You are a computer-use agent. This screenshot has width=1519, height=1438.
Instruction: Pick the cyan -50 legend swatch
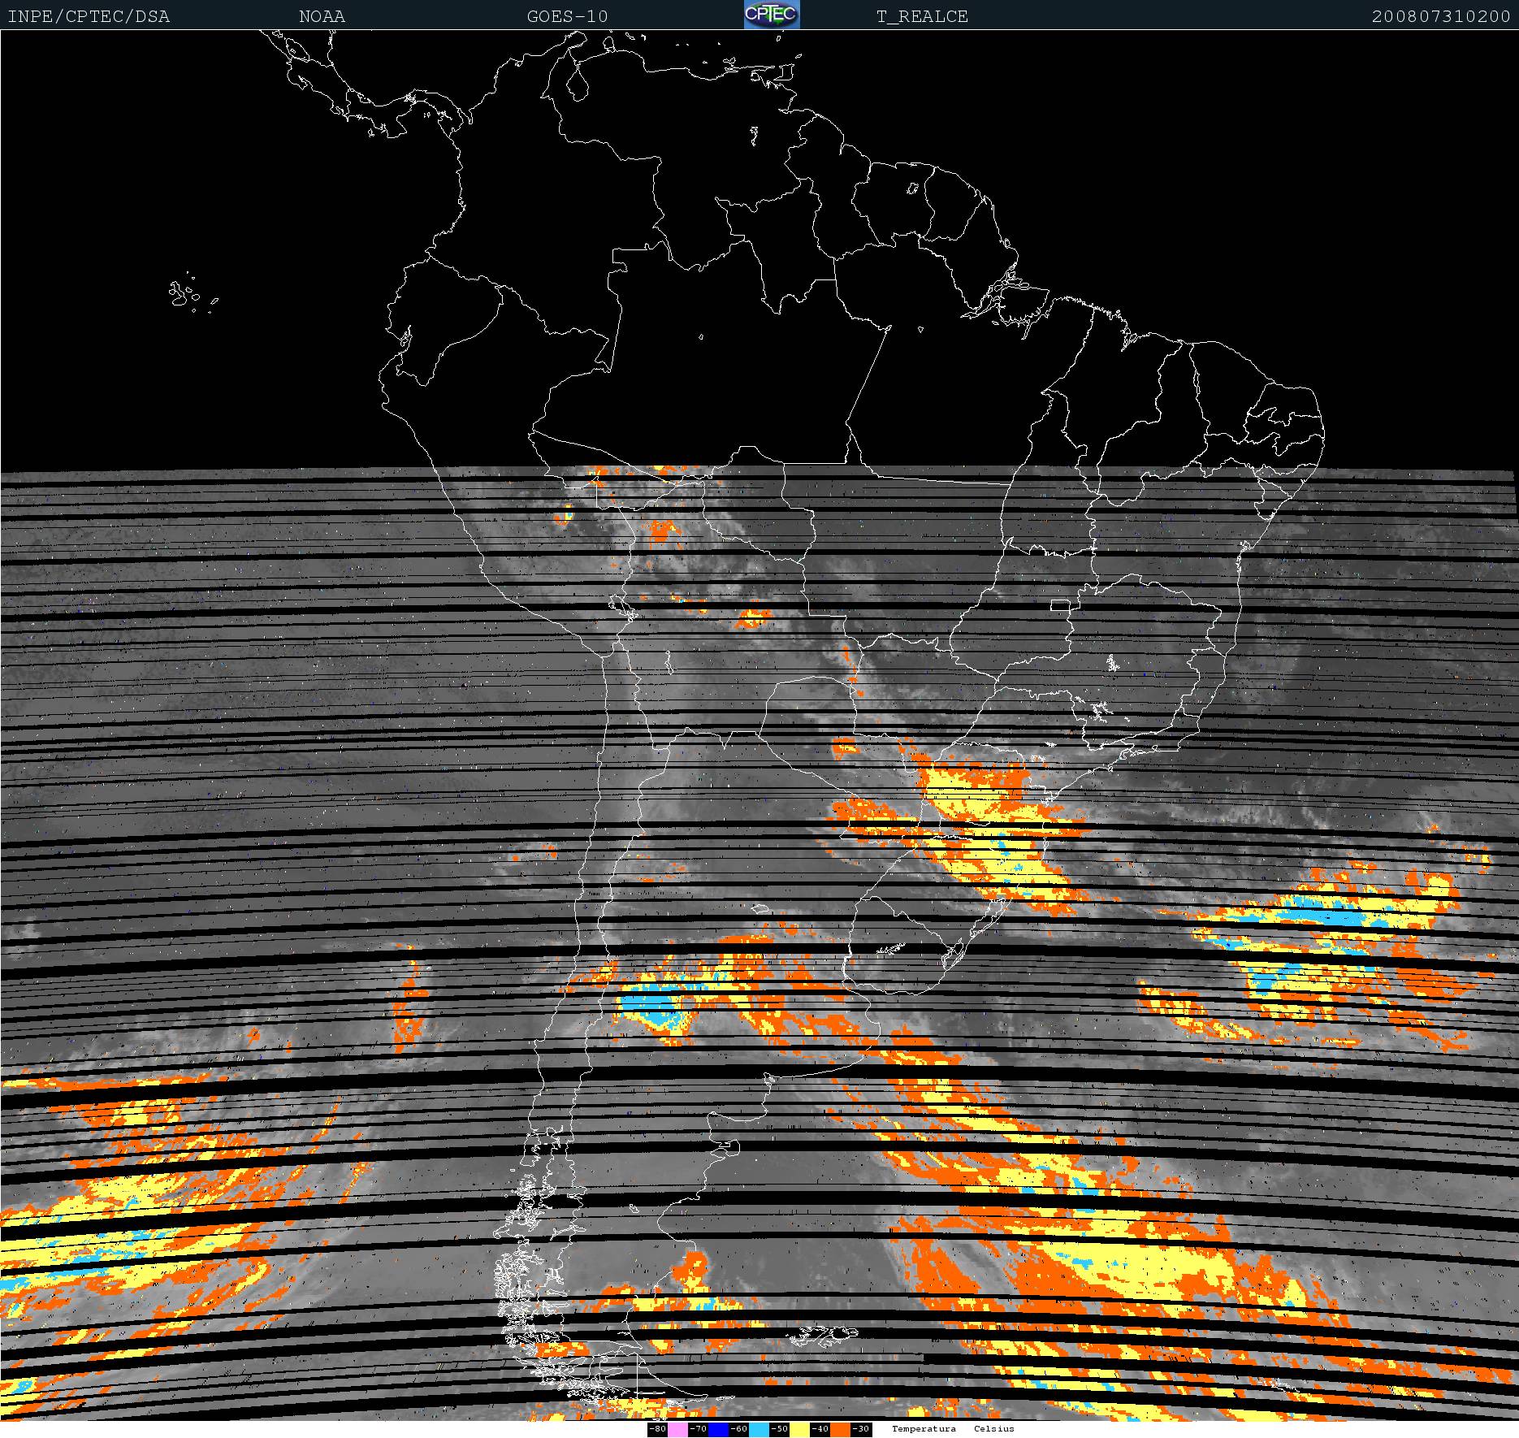pos(759,1429)
